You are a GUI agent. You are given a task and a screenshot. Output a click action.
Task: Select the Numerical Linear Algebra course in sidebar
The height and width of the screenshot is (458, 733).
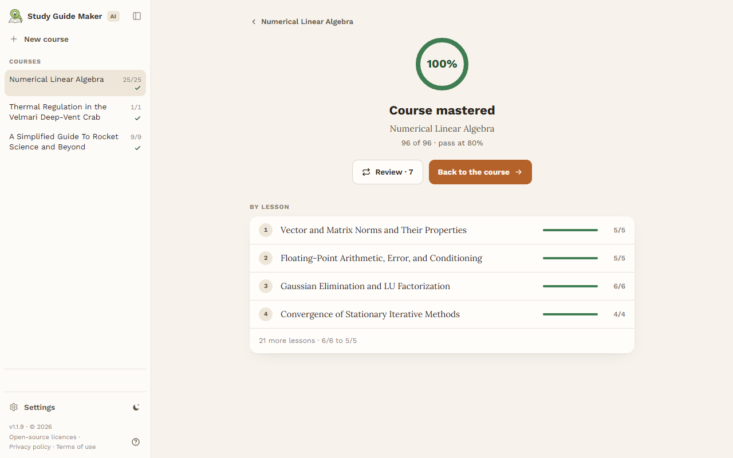[x=75, y=83]
